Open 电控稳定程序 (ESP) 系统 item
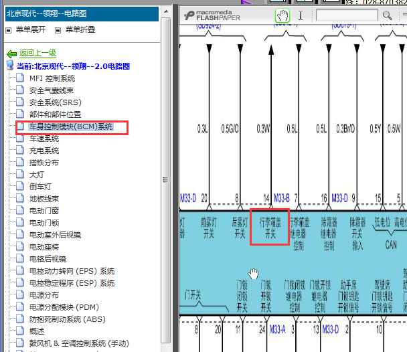The height and width of the screenshot is (352, 407). [x=72, y=283]
